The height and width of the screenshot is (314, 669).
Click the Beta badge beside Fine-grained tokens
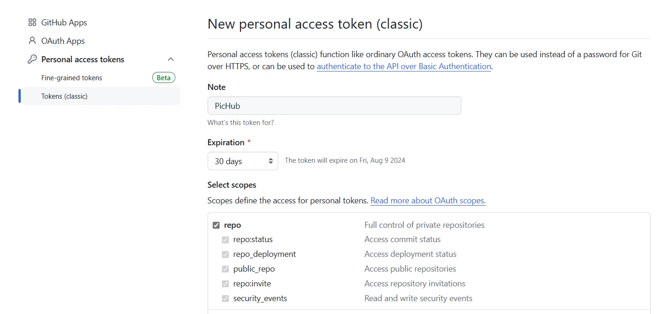164,77
